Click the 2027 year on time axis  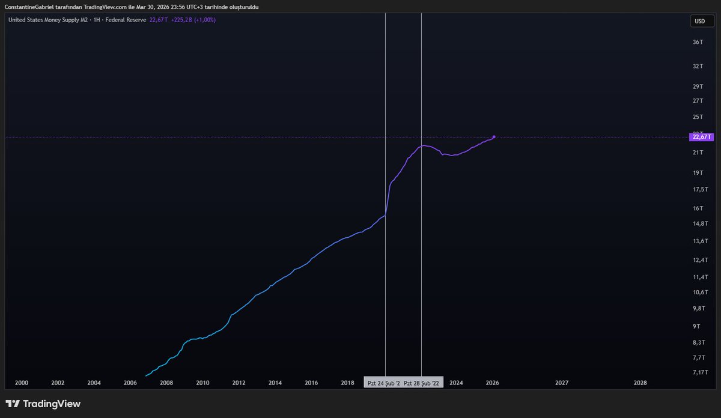click(562, 383)
